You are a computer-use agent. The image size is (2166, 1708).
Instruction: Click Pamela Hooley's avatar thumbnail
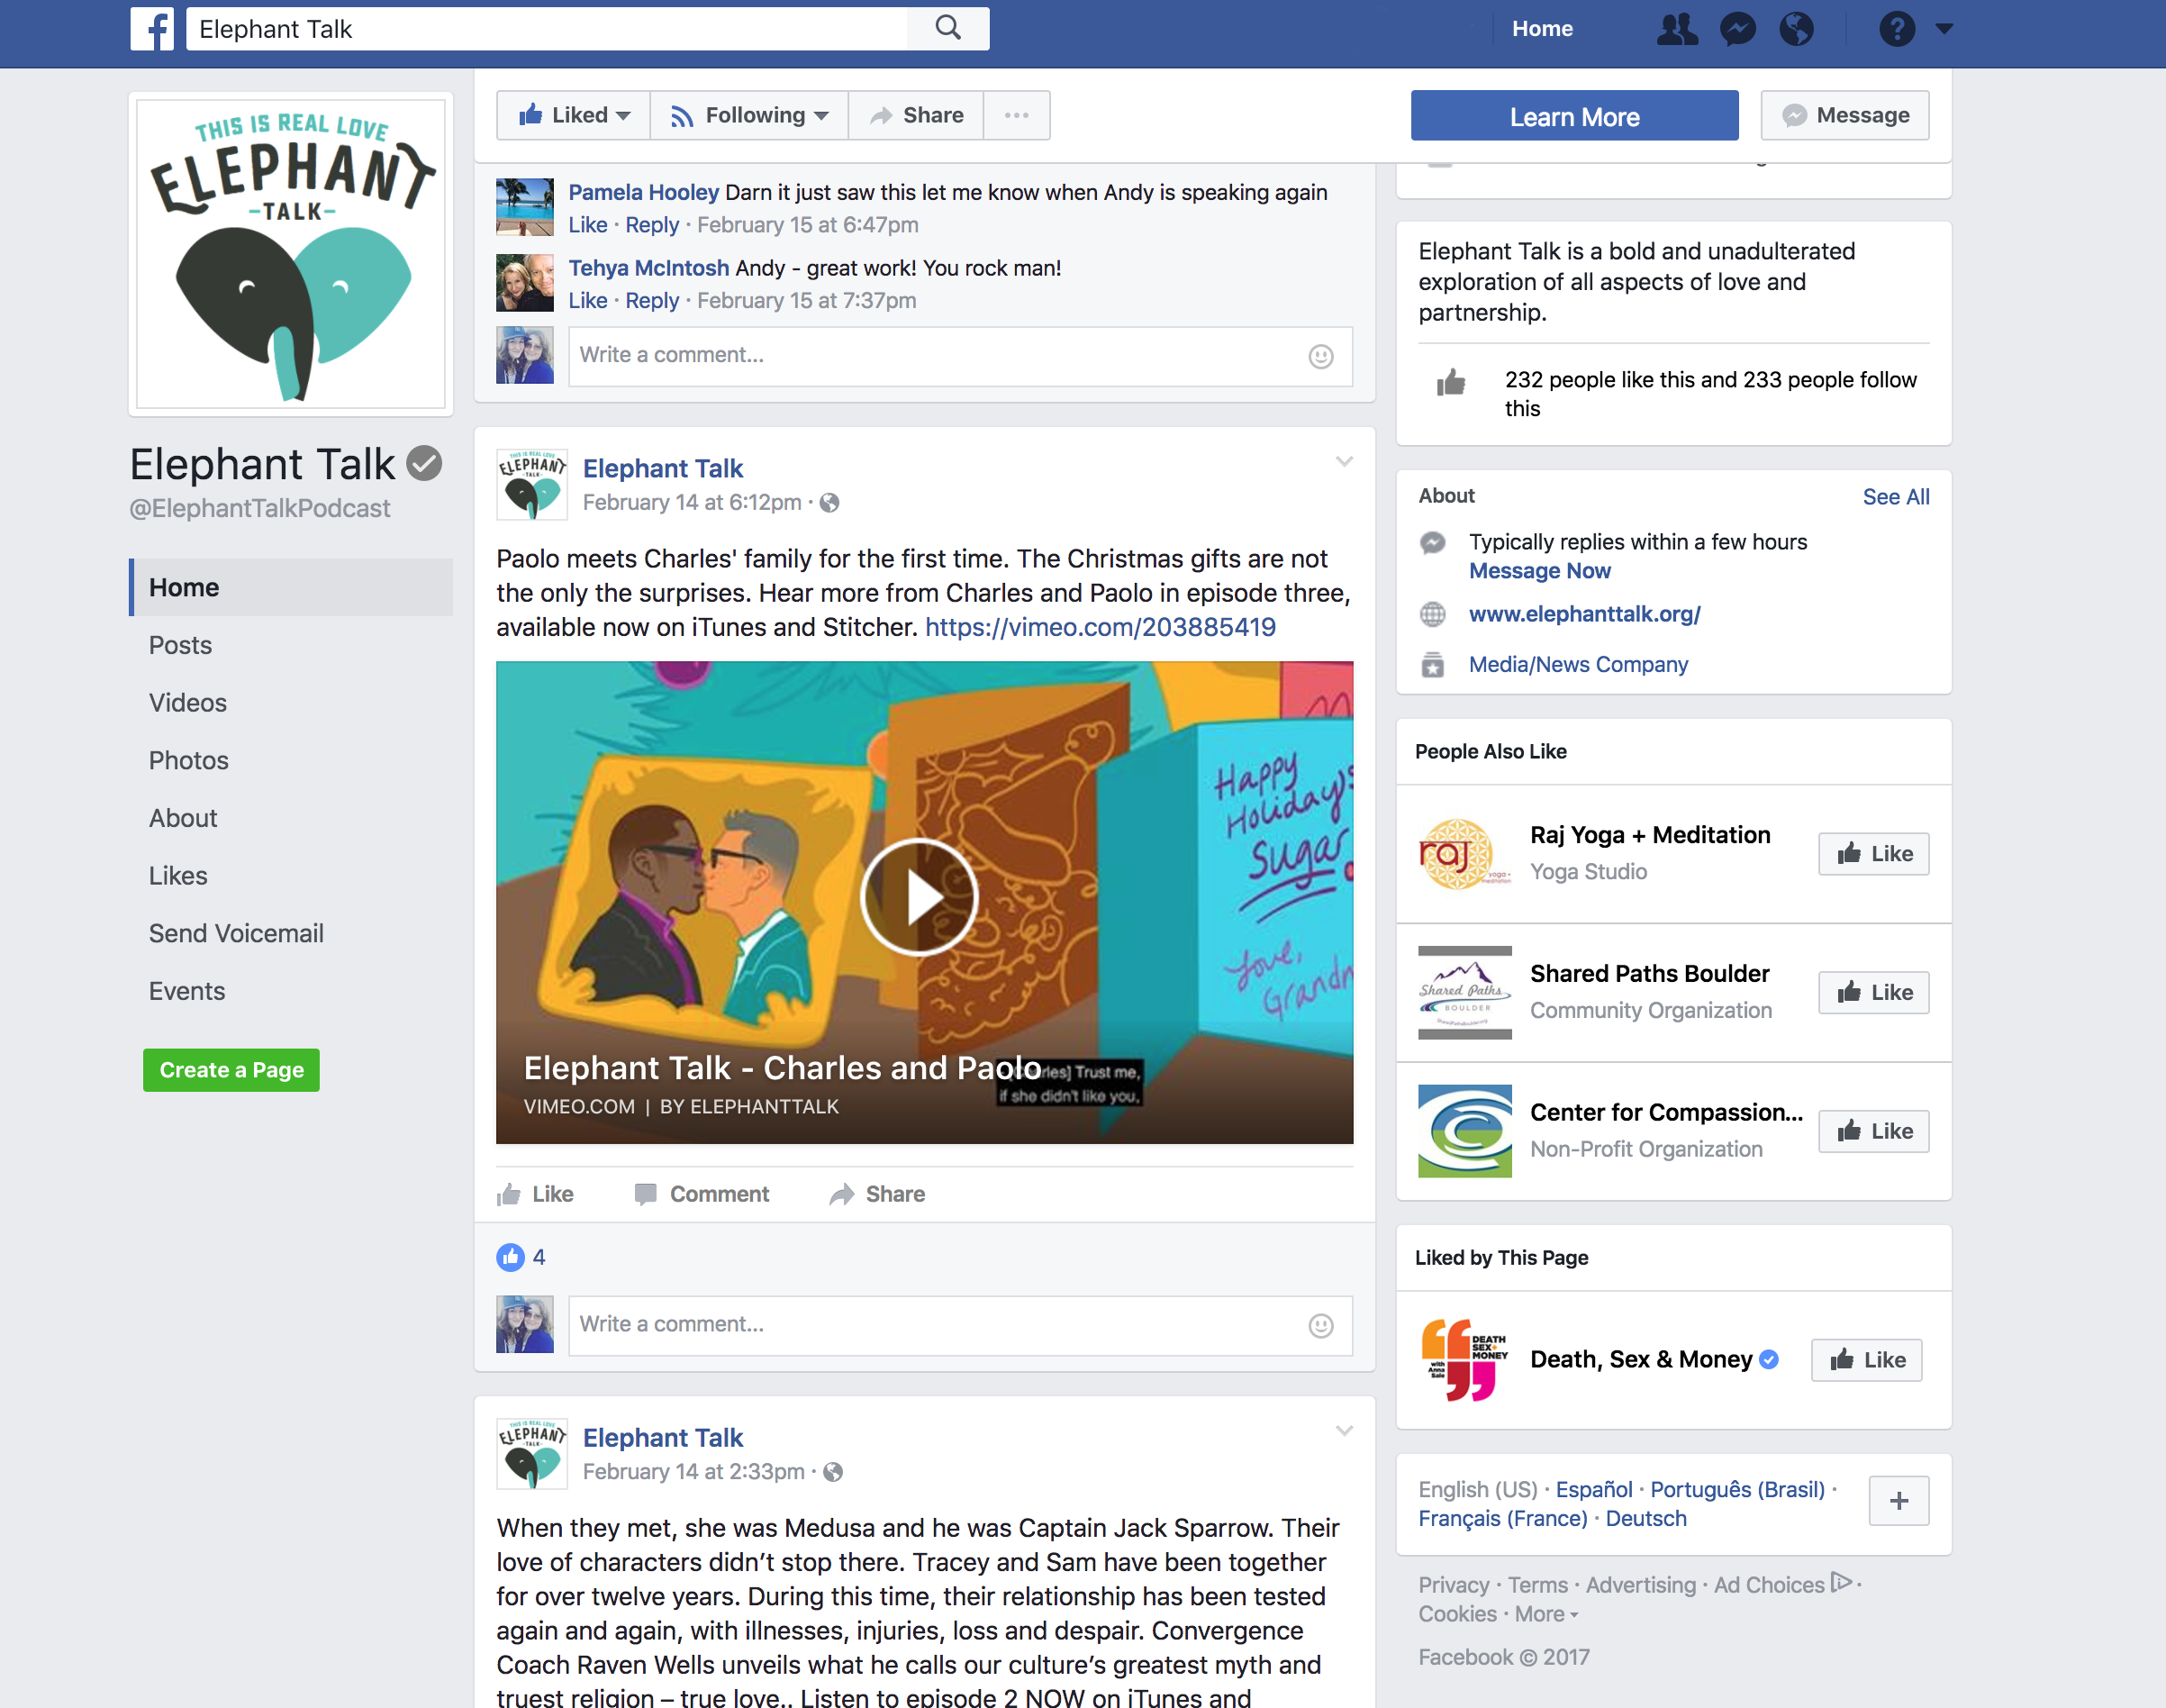click(x=525, y=207)
